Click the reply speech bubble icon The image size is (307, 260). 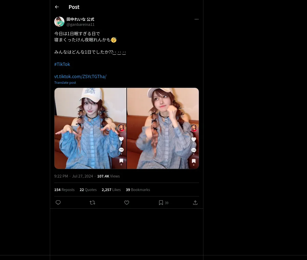[x=58, y=203]
